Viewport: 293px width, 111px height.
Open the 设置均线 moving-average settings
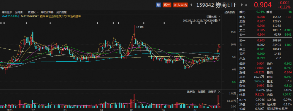tap(212, 16)
